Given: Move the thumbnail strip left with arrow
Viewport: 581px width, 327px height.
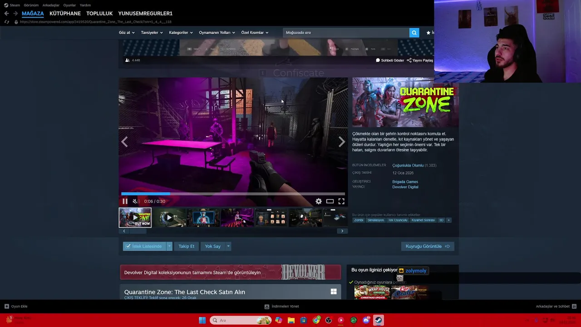Looking at the screenshot, I should tap(124, 231).
